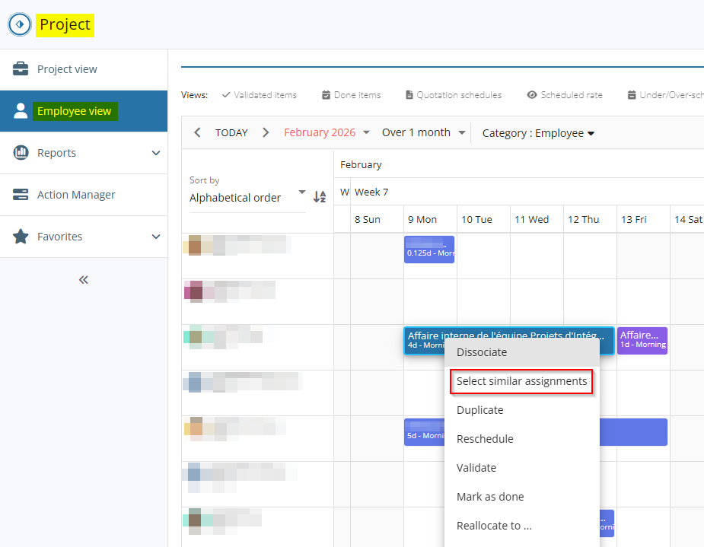Viewport: 704px width, 547px height.
Task: Click the purple Affaire... 1d assignment on Friday
Action: click(642, 339)
